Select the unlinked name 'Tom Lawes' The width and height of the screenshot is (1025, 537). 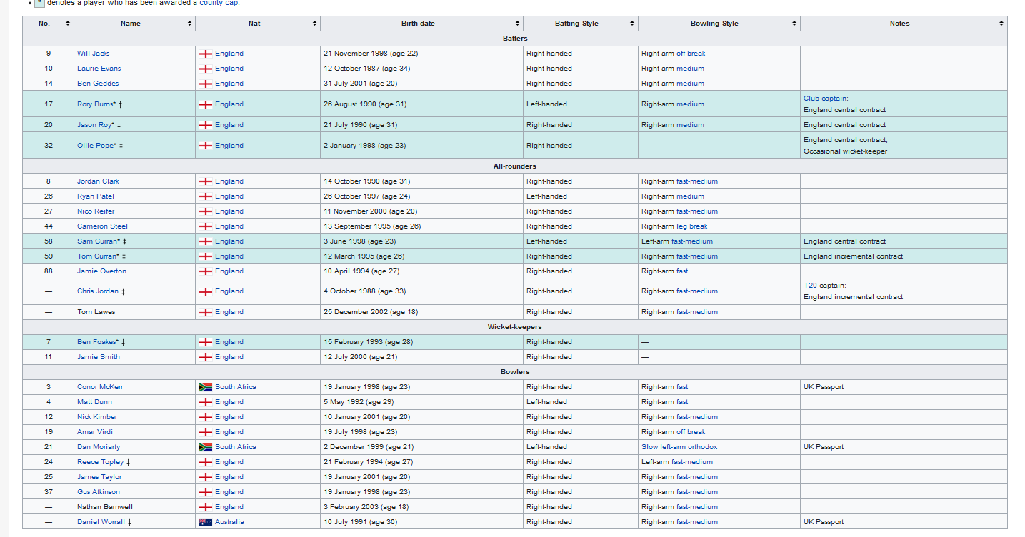tap(96, 312)
